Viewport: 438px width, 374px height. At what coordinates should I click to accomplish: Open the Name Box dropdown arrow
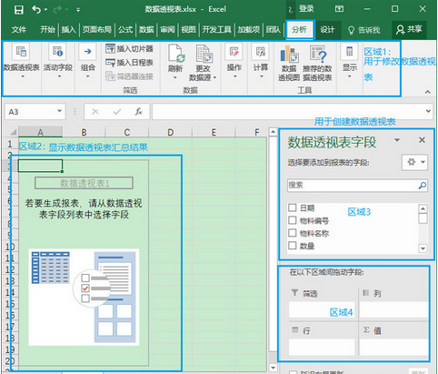(x=59, y=111)
